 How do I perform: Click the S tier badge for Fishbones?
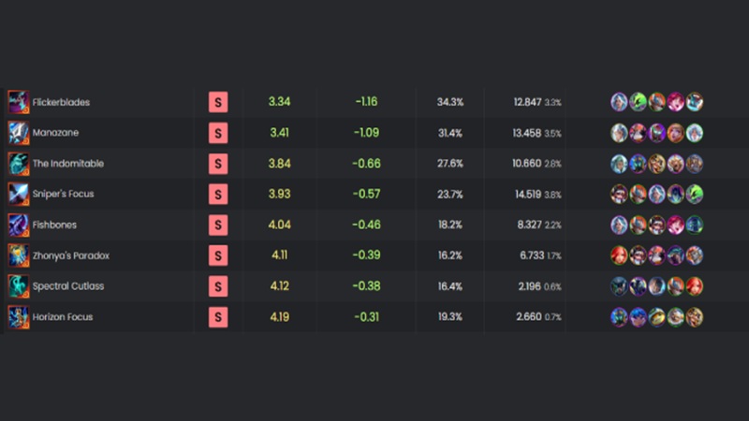coord(218,225)
